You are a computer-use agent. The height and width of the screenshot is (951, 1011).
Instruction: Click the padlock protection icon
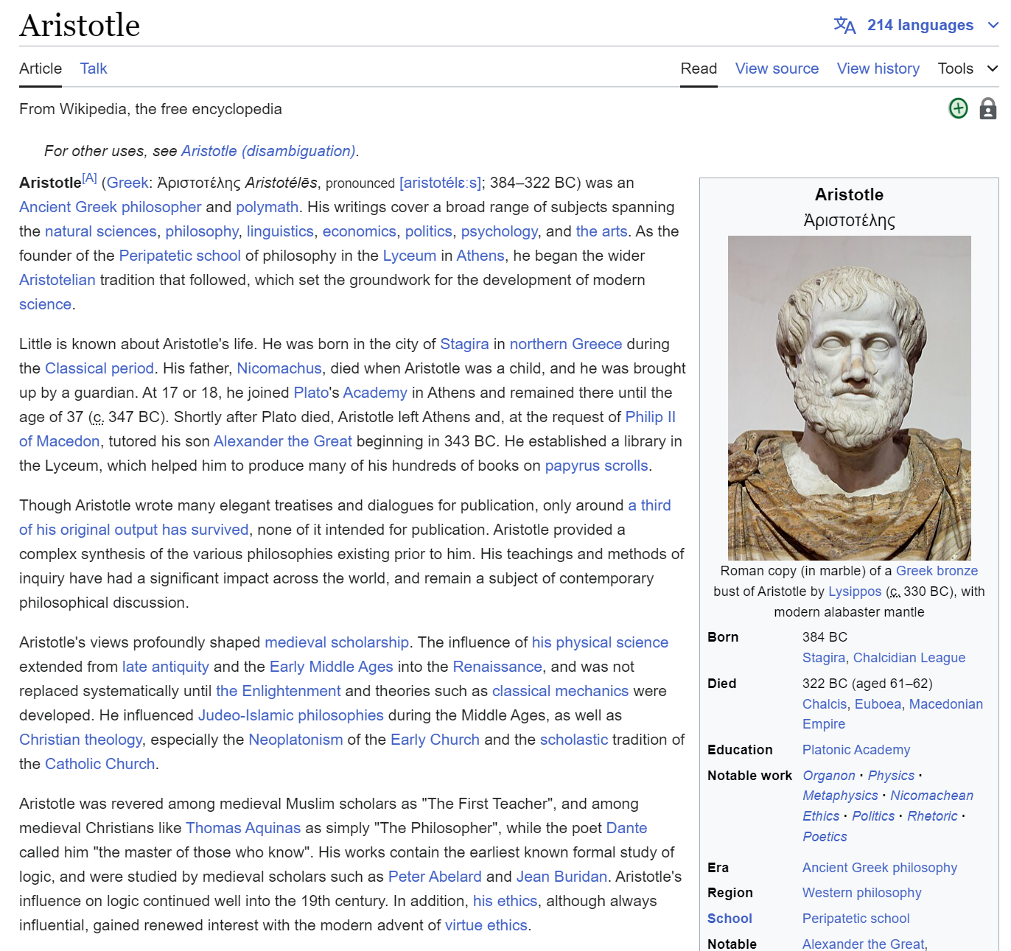click(987, 109)
